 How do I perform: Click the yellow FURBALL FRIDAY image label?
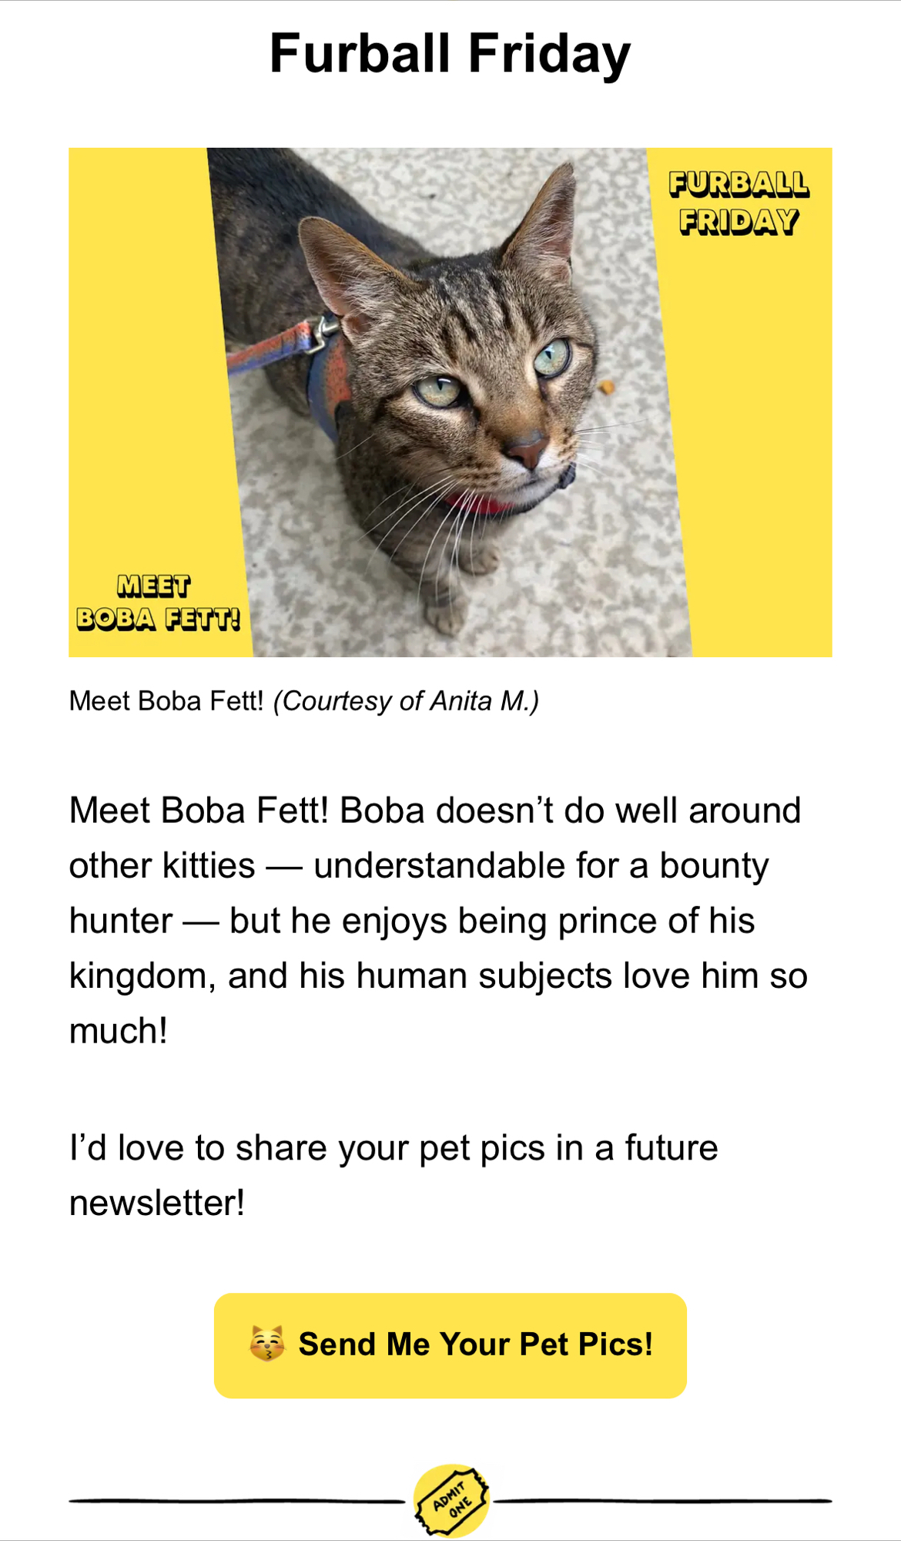tap(738, 203)
